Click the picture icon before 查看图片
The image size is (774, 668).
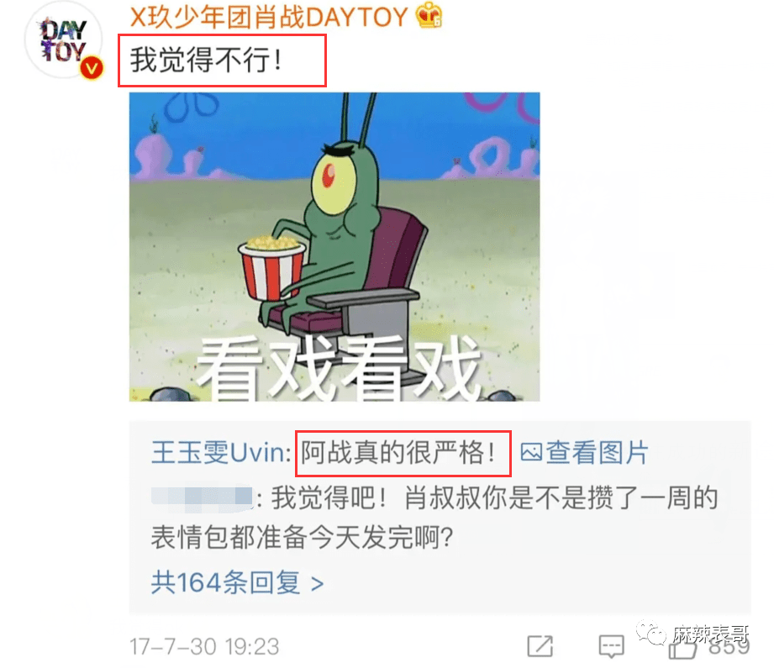(x=532, y=452)
